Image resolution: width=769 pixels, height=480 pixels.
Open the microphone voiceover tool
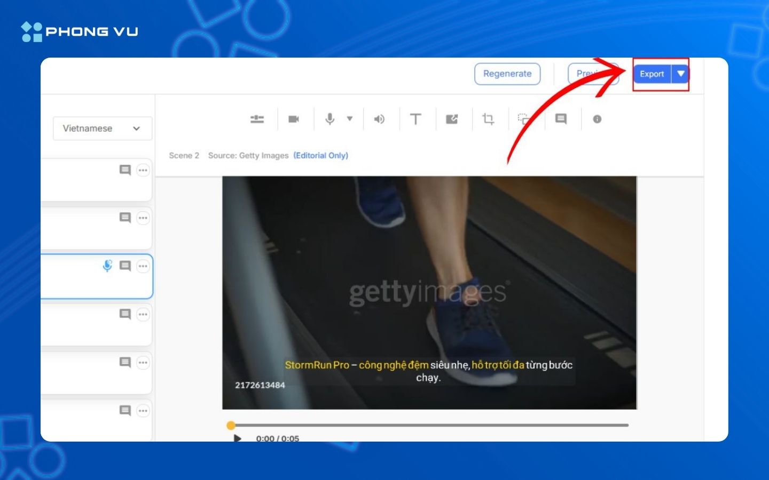coord(329,119)
